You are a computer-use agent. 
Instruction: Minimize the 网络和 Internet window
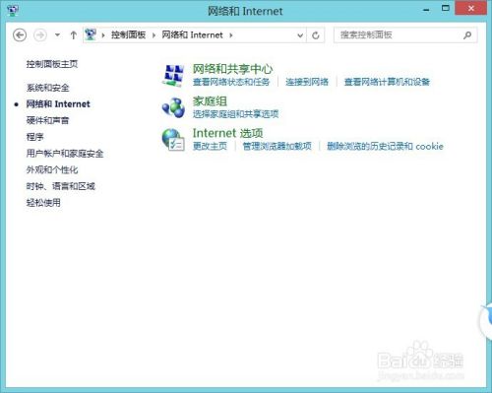coord(426,10)
